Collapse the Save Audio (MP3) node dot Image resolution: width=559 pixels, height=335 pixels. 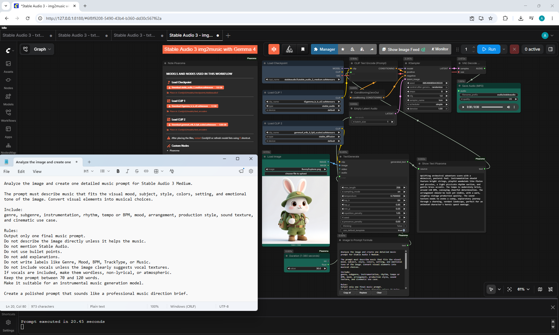point(459,86)
